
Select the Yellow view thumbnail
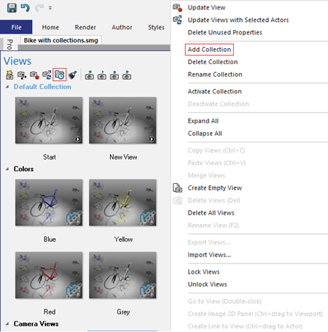122,203
